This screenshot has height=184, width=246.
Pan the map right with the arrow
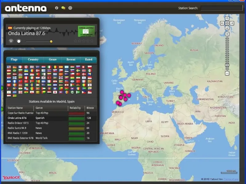(x=232, y=23)
